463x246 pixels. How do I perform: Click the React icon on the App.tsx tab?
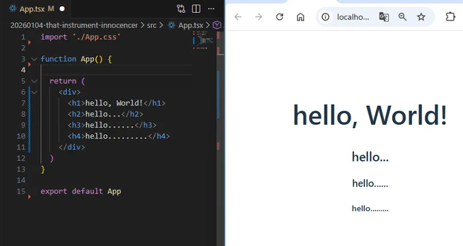(13, 9)
